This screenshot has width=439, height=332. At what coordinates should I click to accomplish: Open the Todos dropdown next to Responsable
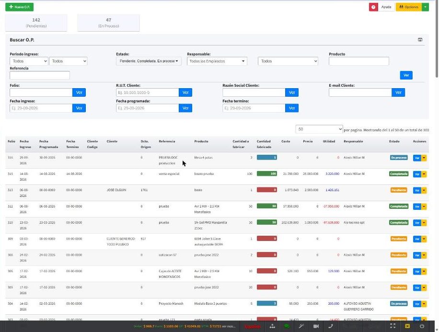(288, 61)
